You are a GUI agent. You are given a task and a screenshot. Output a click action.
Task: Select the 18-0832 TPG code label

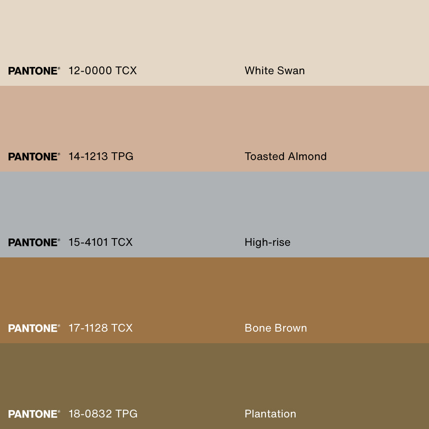pos(103,414)
